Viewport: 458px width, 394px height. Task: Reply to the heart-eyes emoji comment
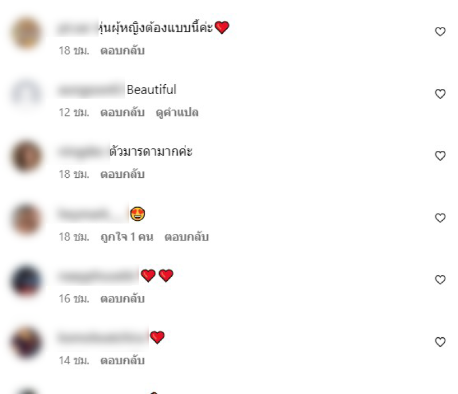click(x=187, y=237)
